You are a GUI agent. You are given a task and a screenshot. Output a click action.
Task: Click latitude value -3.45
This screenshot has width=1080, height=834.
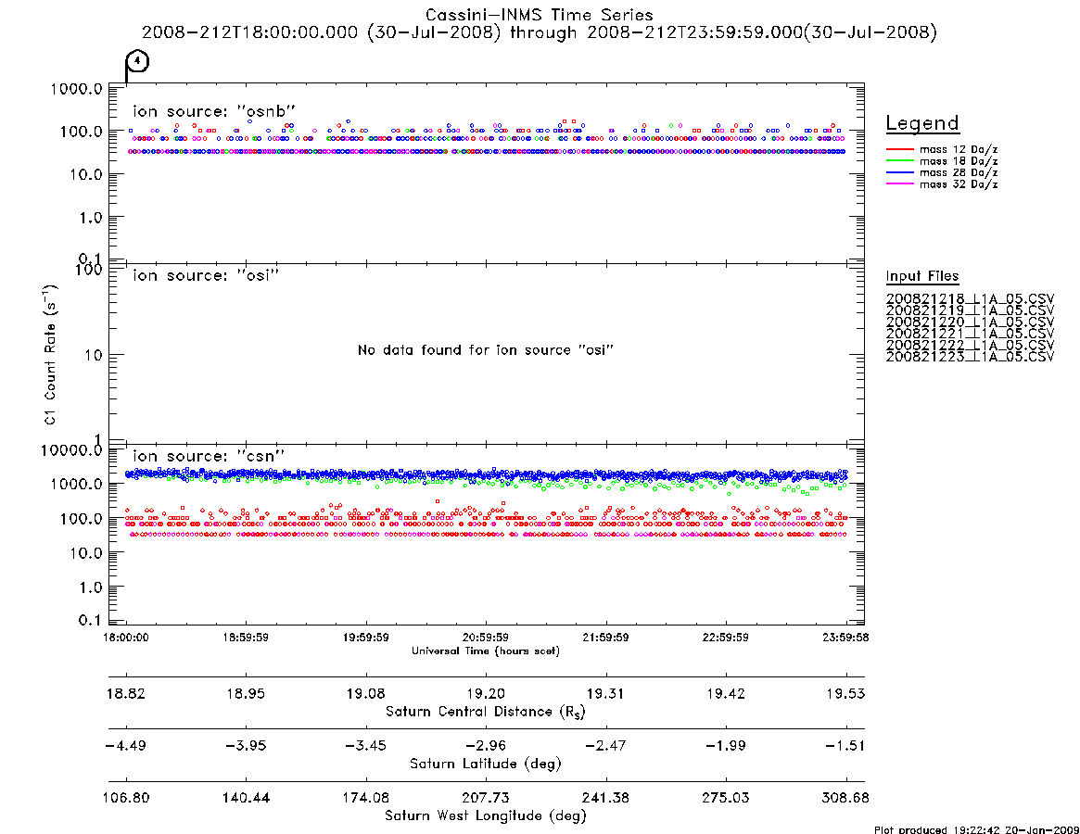tap(366, 746)
